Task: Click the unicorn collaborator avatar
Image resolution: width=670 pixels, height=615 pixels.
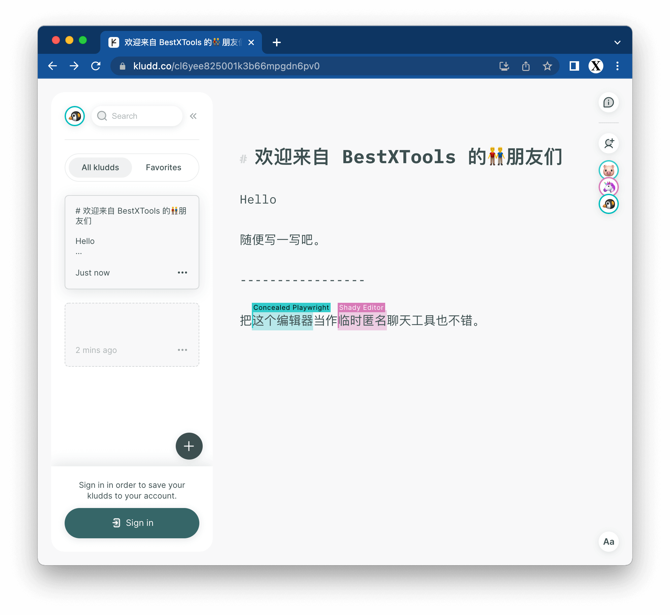Action: 608,187
